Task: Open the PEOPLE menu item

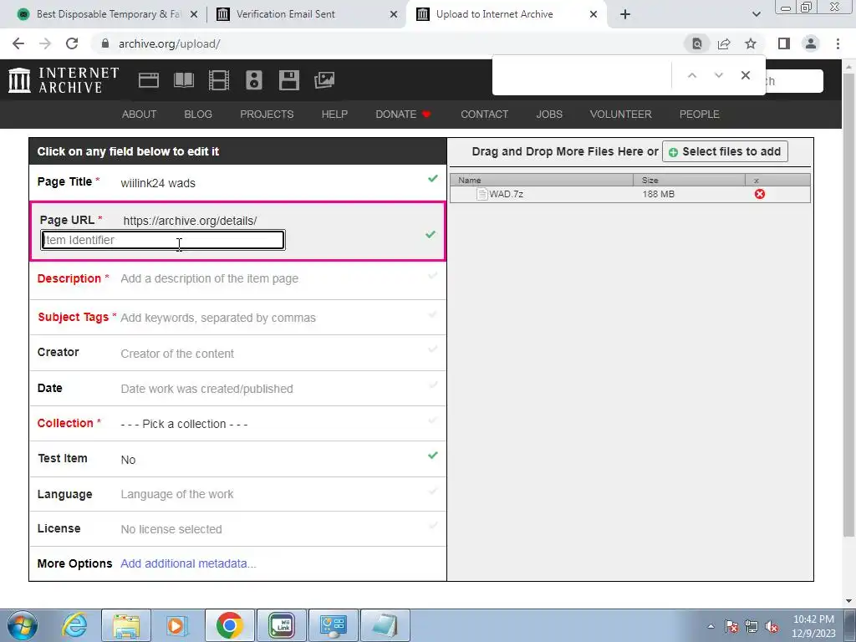Action: pyautogui.click(x=700, y=114)
